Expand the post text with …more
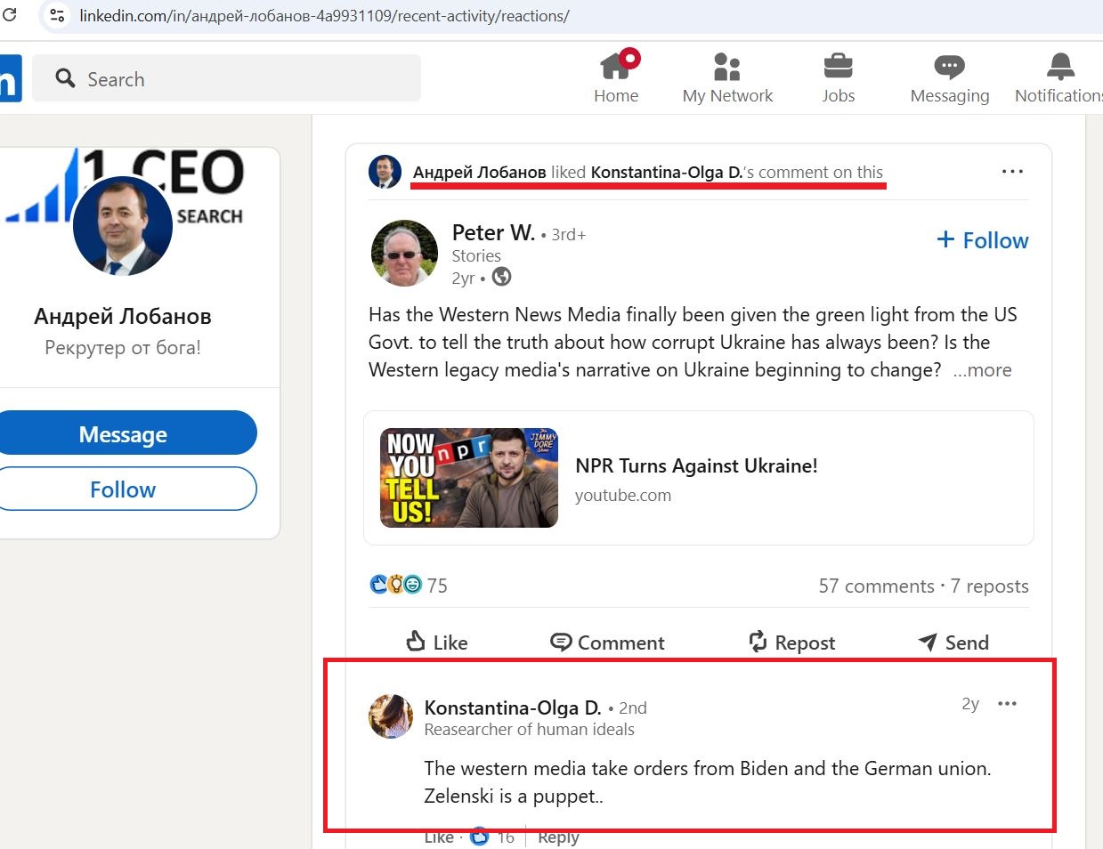The width and height of the screenshot is (1103, 849). (x=983, y=369)
